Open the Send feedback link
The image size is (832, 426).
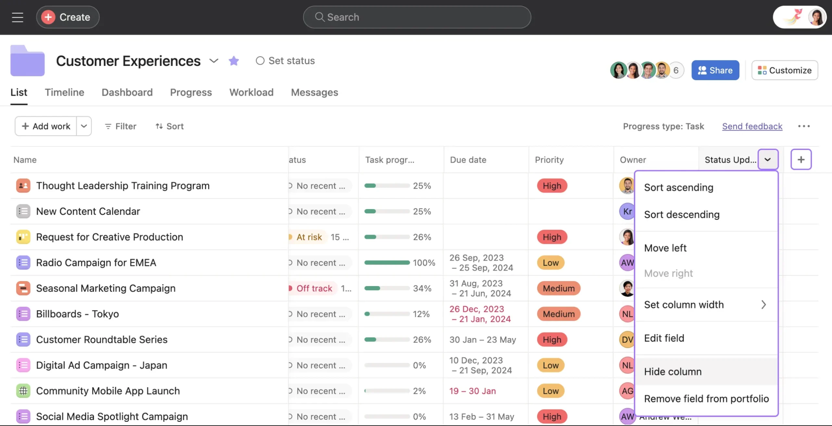(752, 126)
